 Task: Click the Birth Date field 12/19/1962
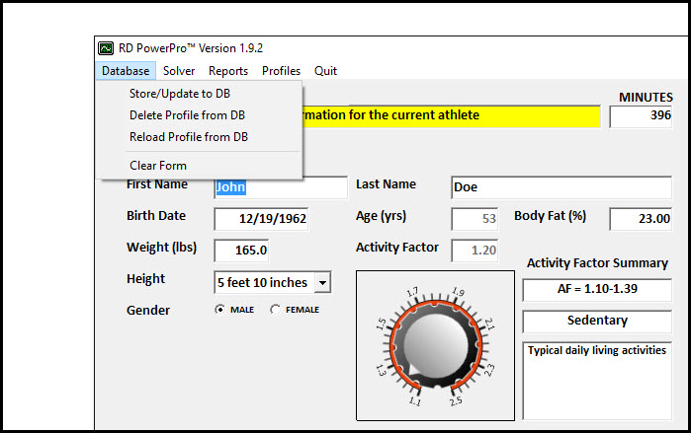point(261,219)
